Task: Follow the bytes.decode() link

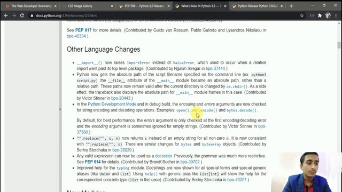Action: [x=242, y=110]
